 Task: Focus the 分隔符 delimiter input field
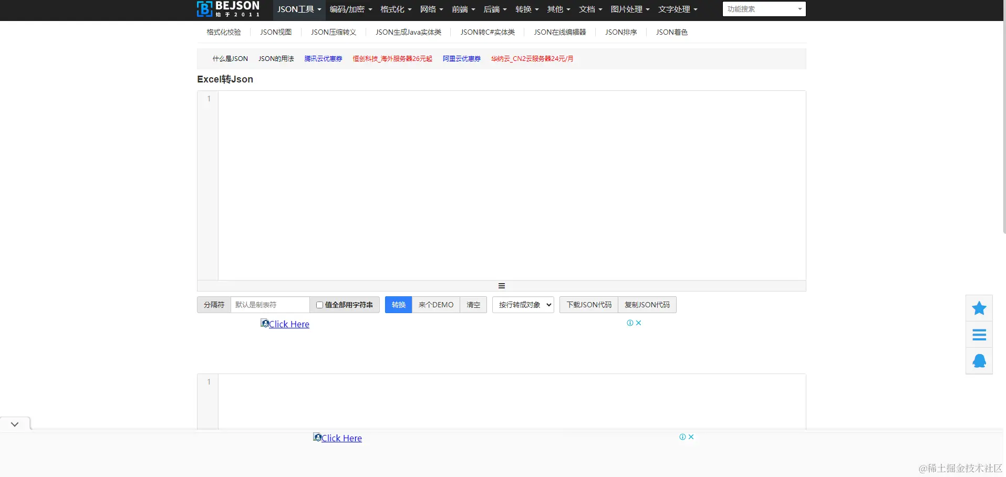[270, 305]
